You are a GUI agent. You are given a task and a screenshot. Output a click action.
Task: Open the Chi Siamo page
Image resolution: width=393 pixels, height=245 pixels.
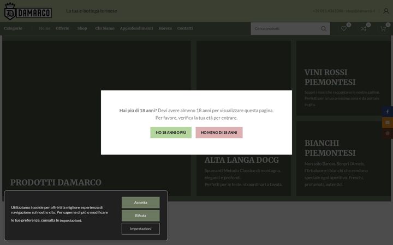(105, 28)
